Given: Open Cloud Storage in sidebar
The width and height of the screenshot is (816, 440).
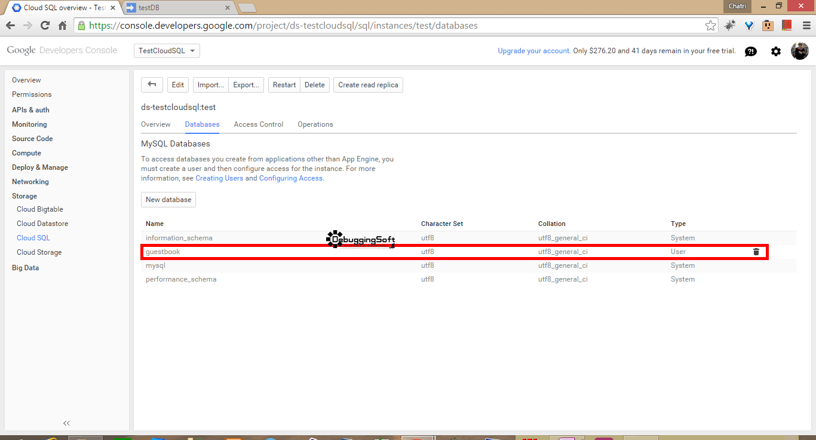Looking at the screenshot, I should (39, 252).
